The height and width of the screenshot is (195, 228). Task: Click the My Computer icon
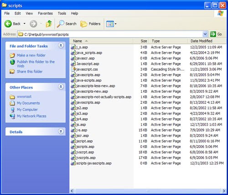[12, 110]
